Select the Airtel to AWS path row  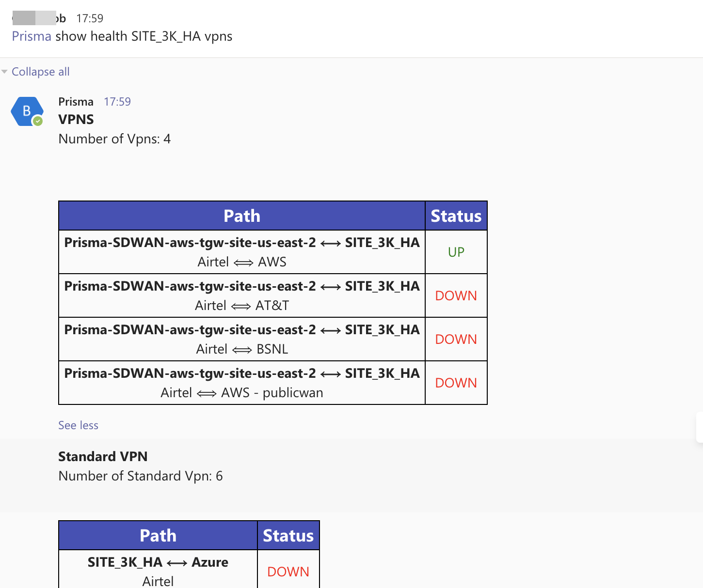[241, 252]
